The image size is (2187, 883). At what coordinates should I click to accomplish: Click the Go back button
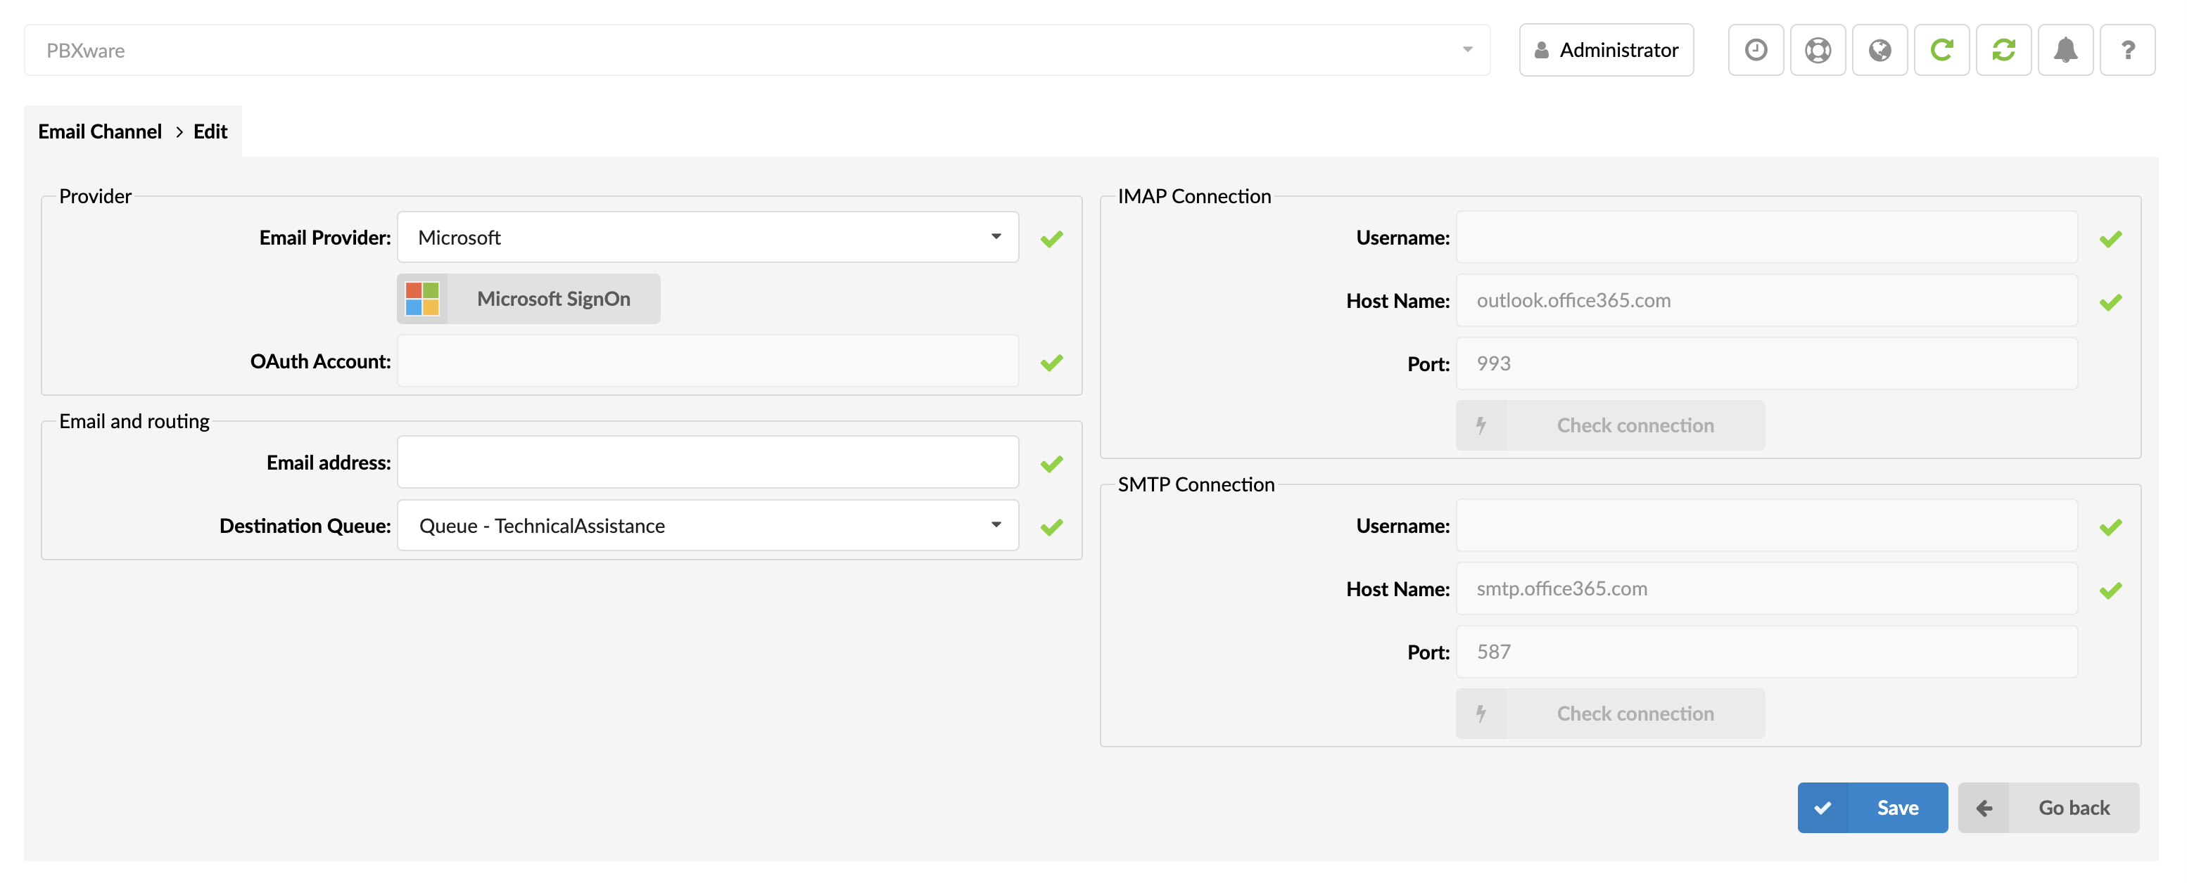[2052, 806]
